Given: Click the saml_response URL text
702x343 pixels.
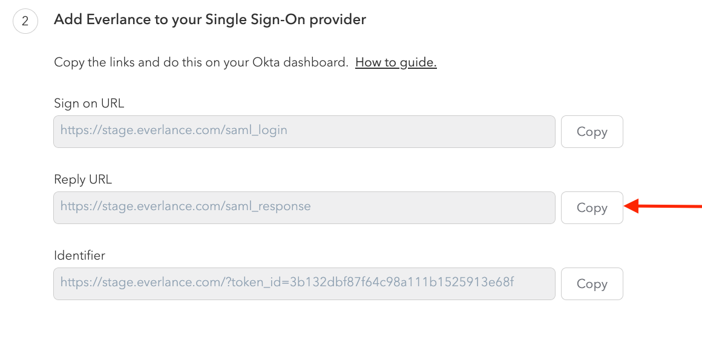Looking at the screenshot, I should [x=185, y=206].
